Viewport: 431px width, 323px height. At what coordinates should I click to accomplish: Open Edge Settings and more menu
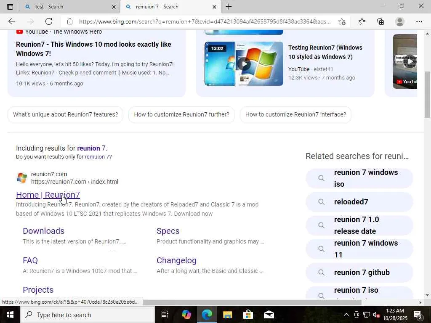tap(419, 21)
